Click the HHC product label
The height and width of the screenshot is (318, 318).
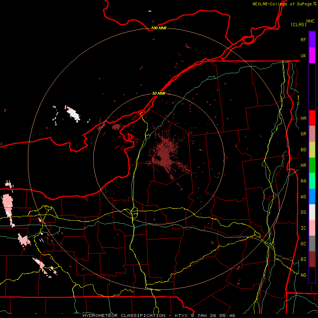coord(311,21)
